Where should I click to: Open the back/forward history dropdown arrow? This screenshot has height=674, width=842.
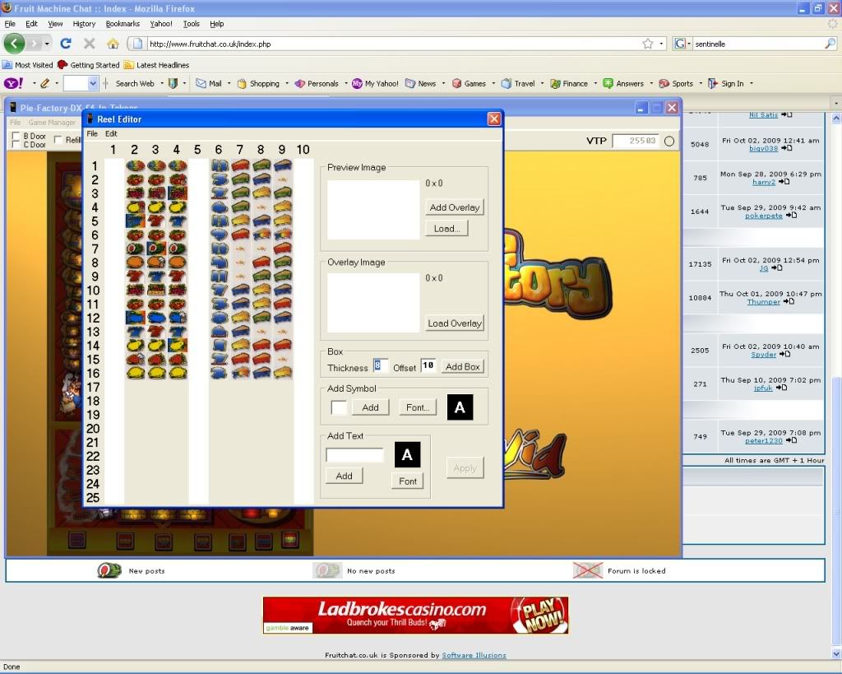coord(48,44)
